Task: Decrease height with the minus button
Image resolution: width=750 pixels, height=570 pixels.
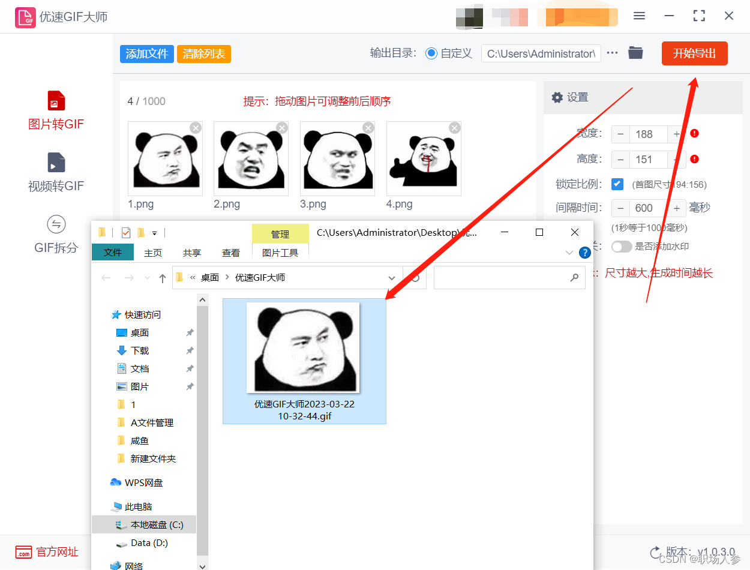Action: click(x=620, y=159)
